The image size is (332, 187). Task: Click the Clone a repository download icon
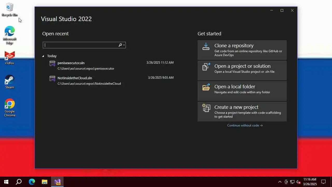click(206, 47)
